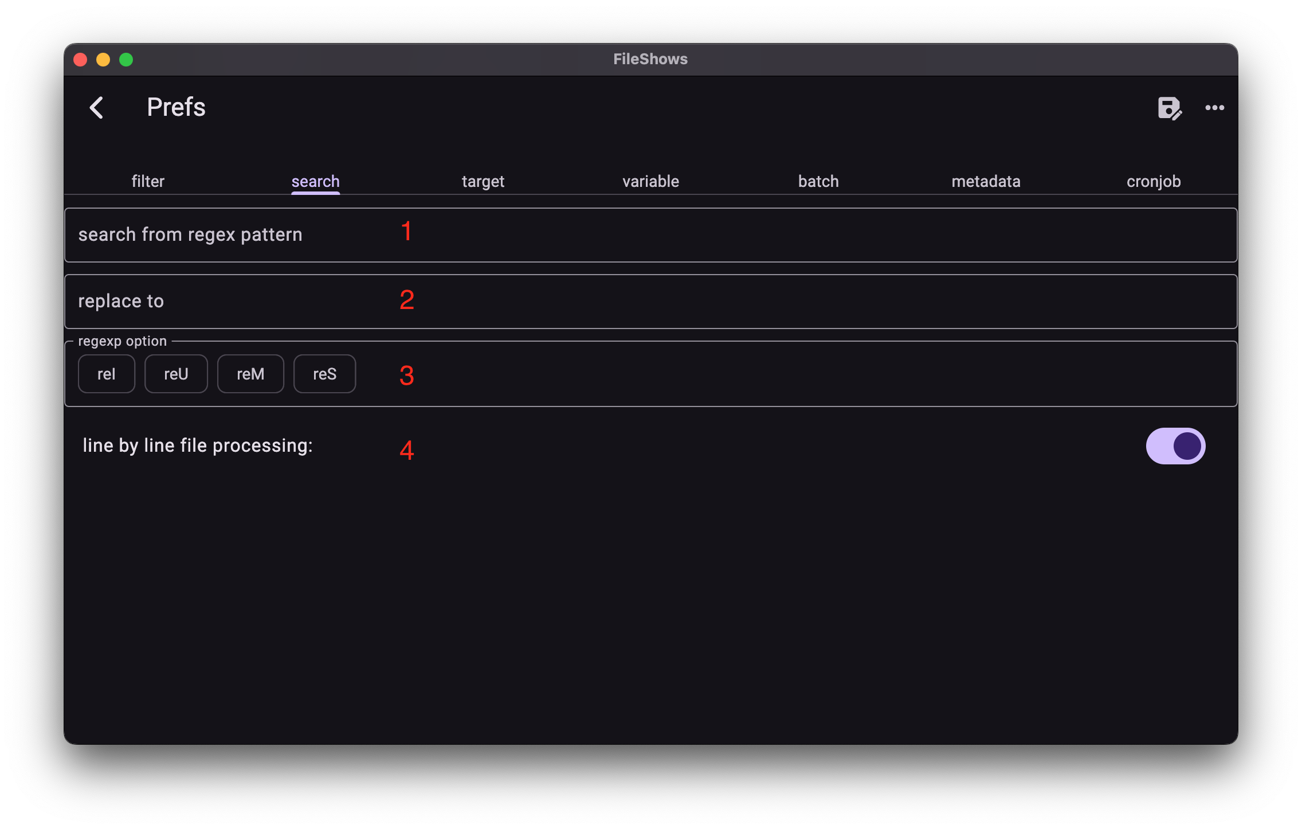Minimize the FileShows window
This screenshot has height=829, width=1302.
(x=103, y=59)
